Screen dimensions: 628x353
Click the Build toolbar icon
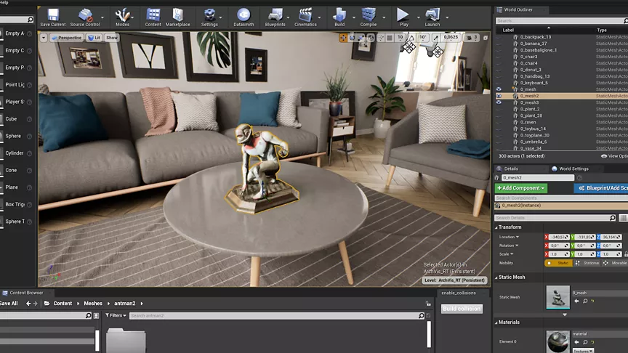click(339, 17)
